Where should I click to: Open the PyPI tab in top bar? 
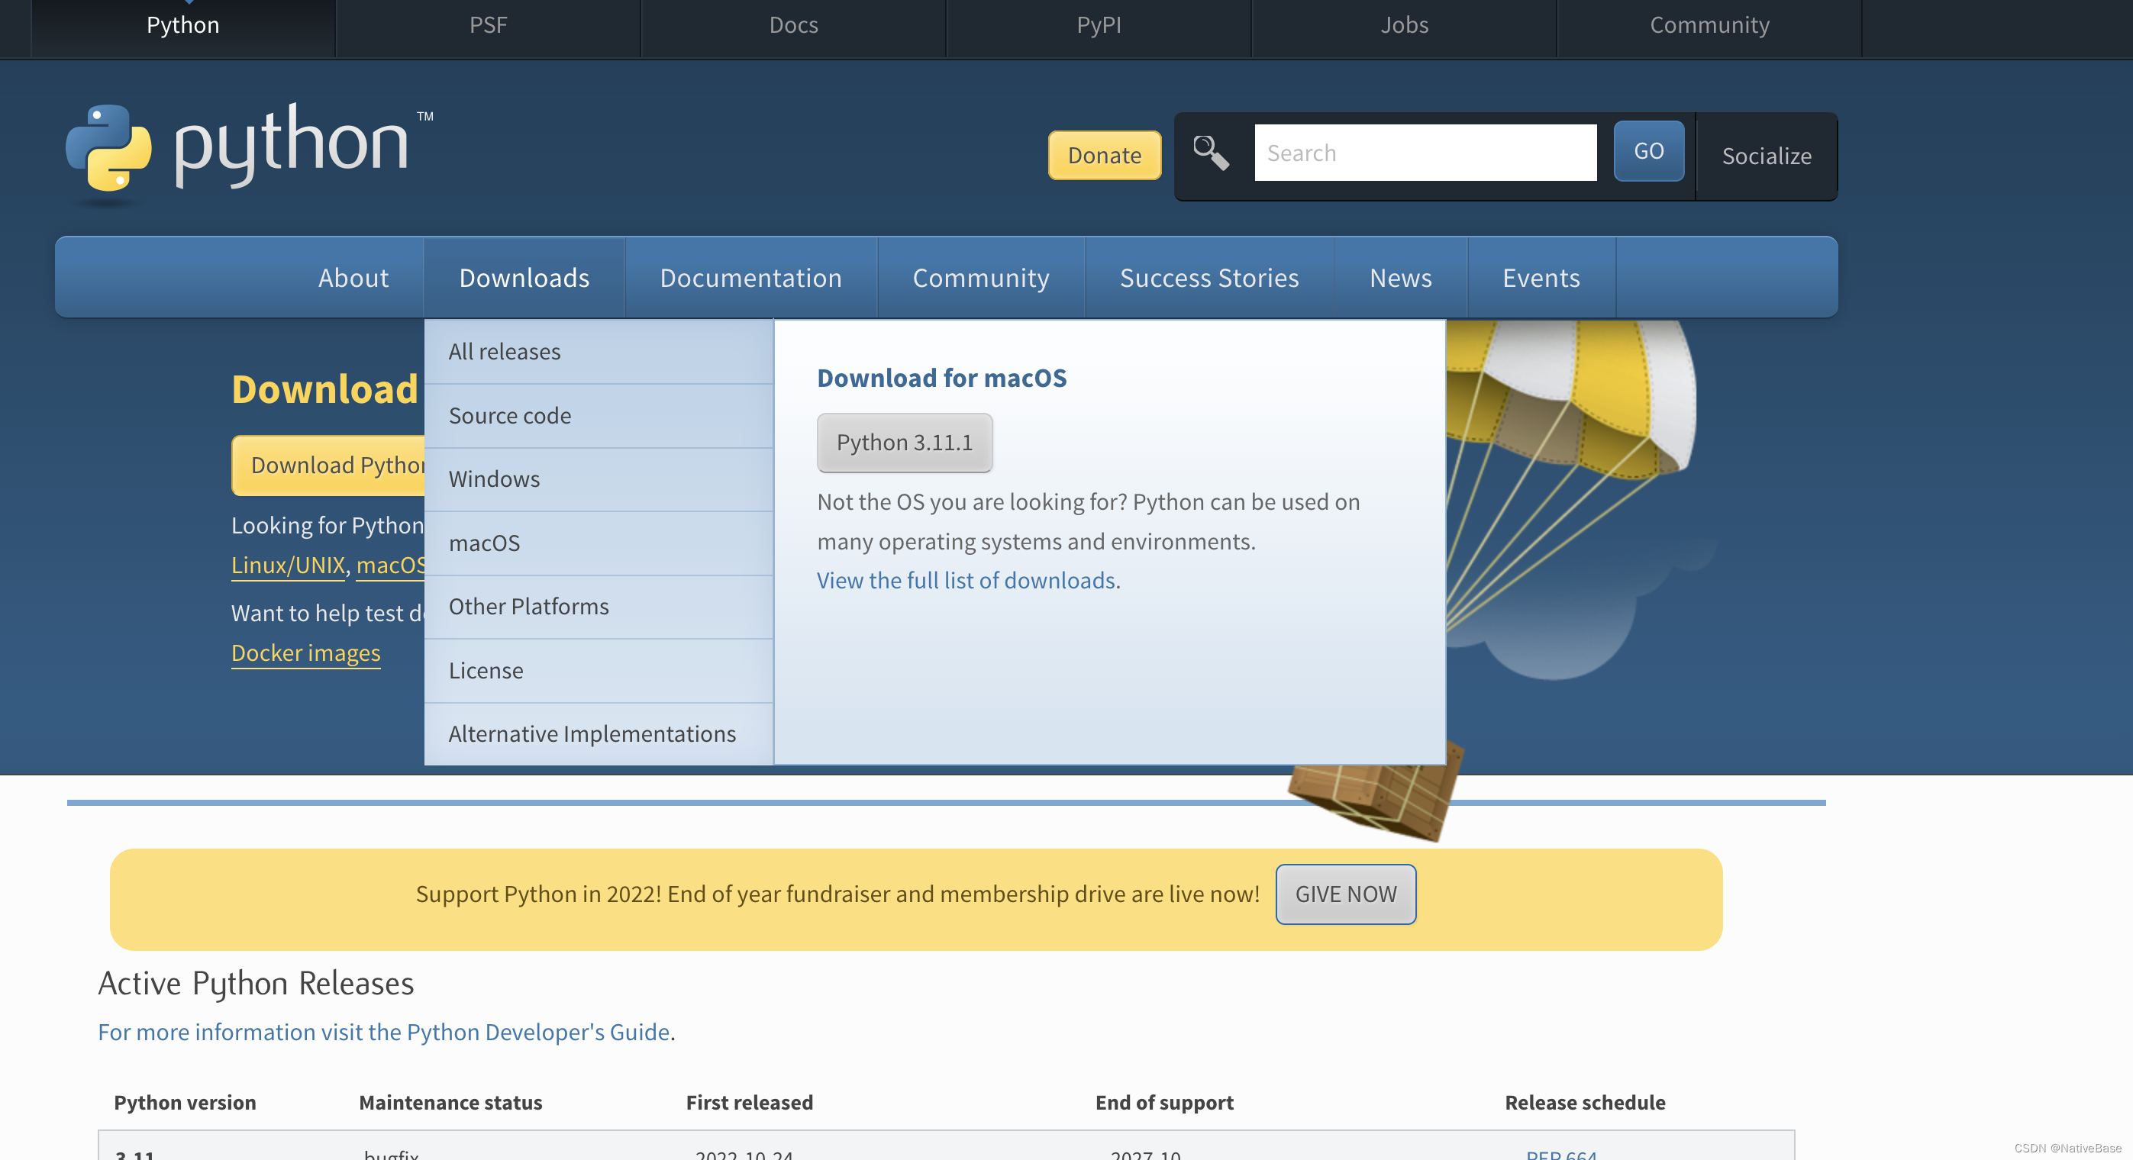1099,26
